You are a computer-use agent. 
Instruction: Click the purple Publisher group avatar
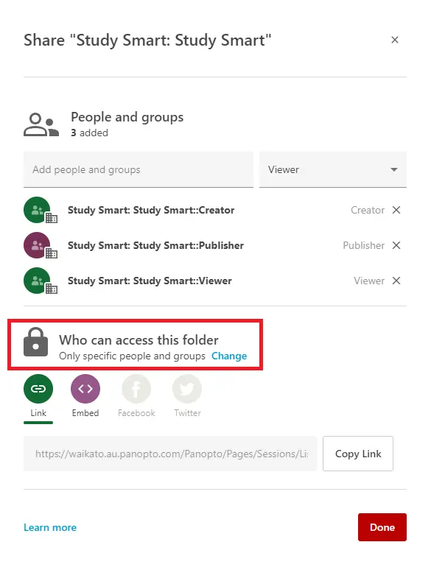point(40,246)
